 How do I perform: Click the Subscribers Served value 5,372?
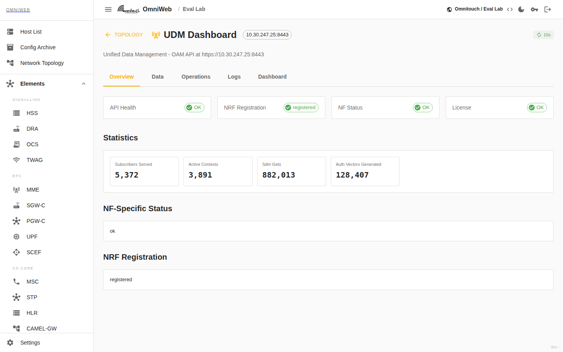[127, 175]
